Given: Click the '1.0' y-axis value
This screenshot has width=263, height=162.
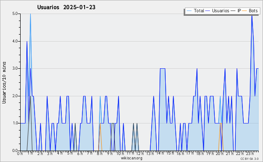Looking at the screenshot, I should (15, 123).
